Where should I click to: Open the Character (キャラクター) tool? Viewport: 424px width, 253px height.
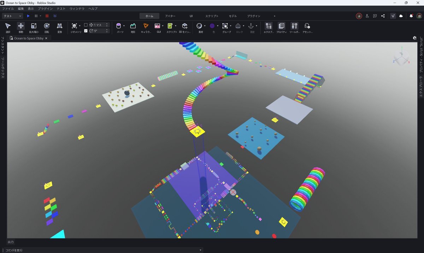pyautogui.click(x=146, y=26)
